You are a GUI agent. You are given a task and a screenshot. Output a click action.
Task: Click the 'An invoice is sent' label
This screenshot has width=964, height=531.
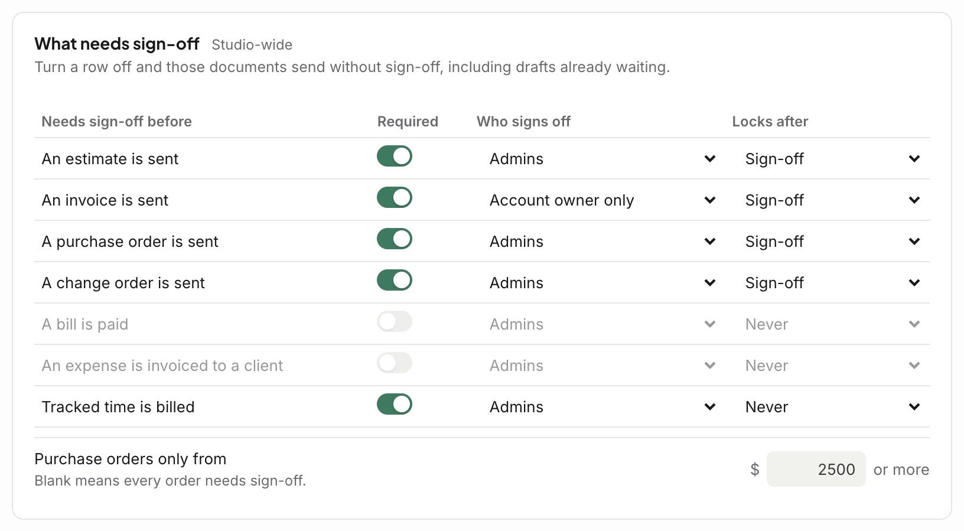[105, 200]
